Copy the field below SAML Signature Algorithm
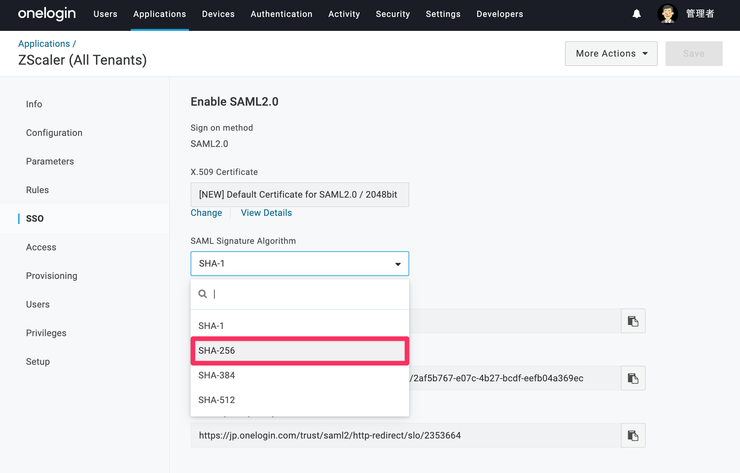 [633, 321]
